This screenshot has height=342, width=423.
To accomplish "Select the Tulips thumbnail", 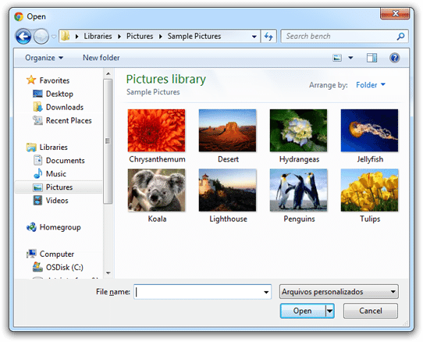I will pyautogui.click(x=369, y=190).
